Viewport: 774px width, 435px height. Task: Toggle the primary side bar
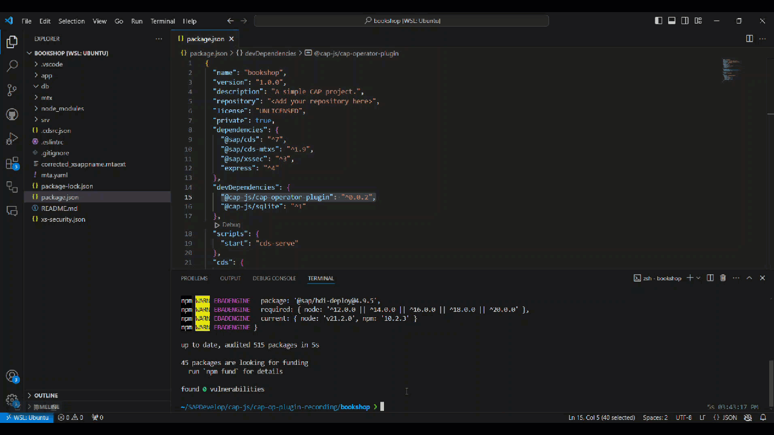659,21
